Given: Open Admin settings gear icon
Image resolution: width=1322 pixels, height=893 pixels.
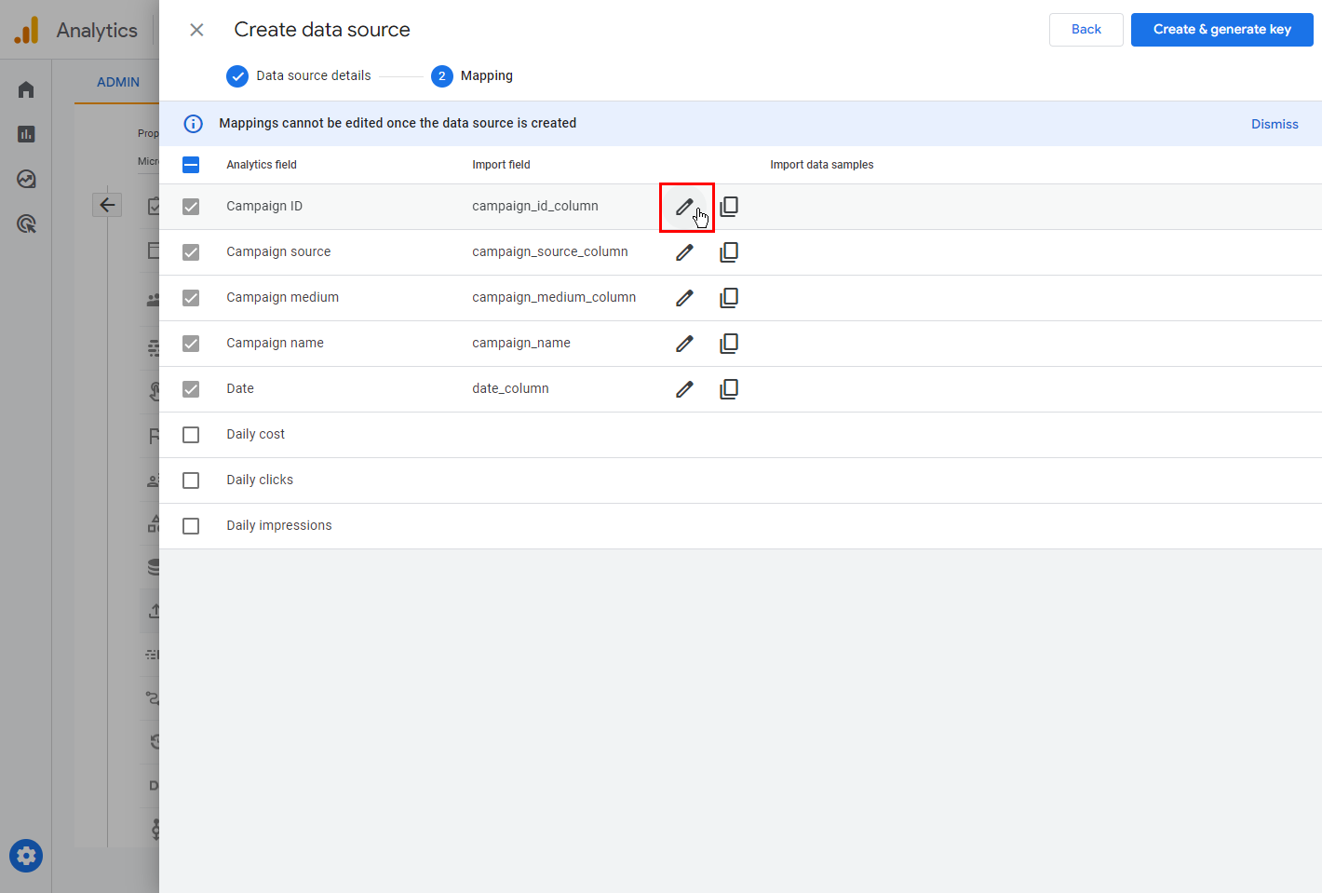Looking at the screenshot, I should pyautogui.click(x=26, y=856).
